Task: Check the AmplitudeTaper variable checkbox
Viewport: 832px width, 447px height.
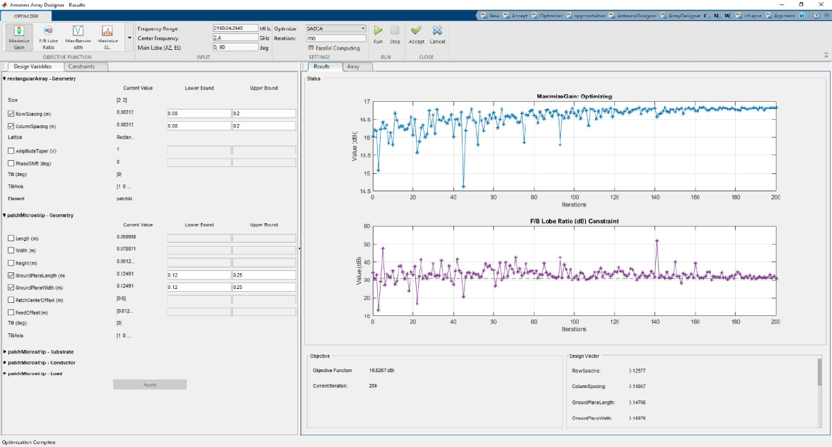Action: pos(10,150)
